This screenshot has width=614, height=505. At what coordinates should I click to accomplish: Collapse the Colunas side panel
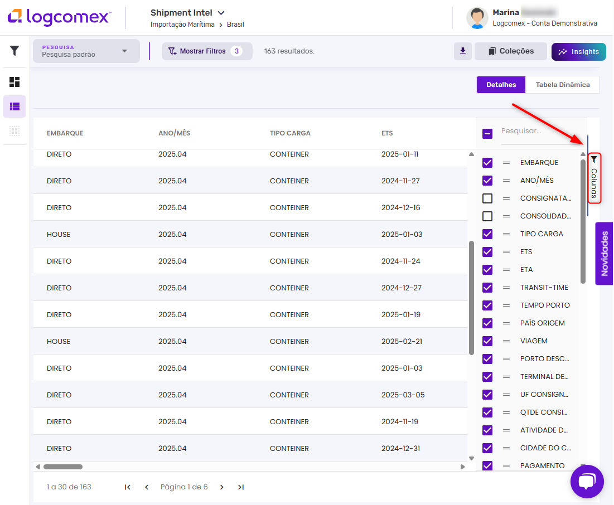tap(594, 178)
